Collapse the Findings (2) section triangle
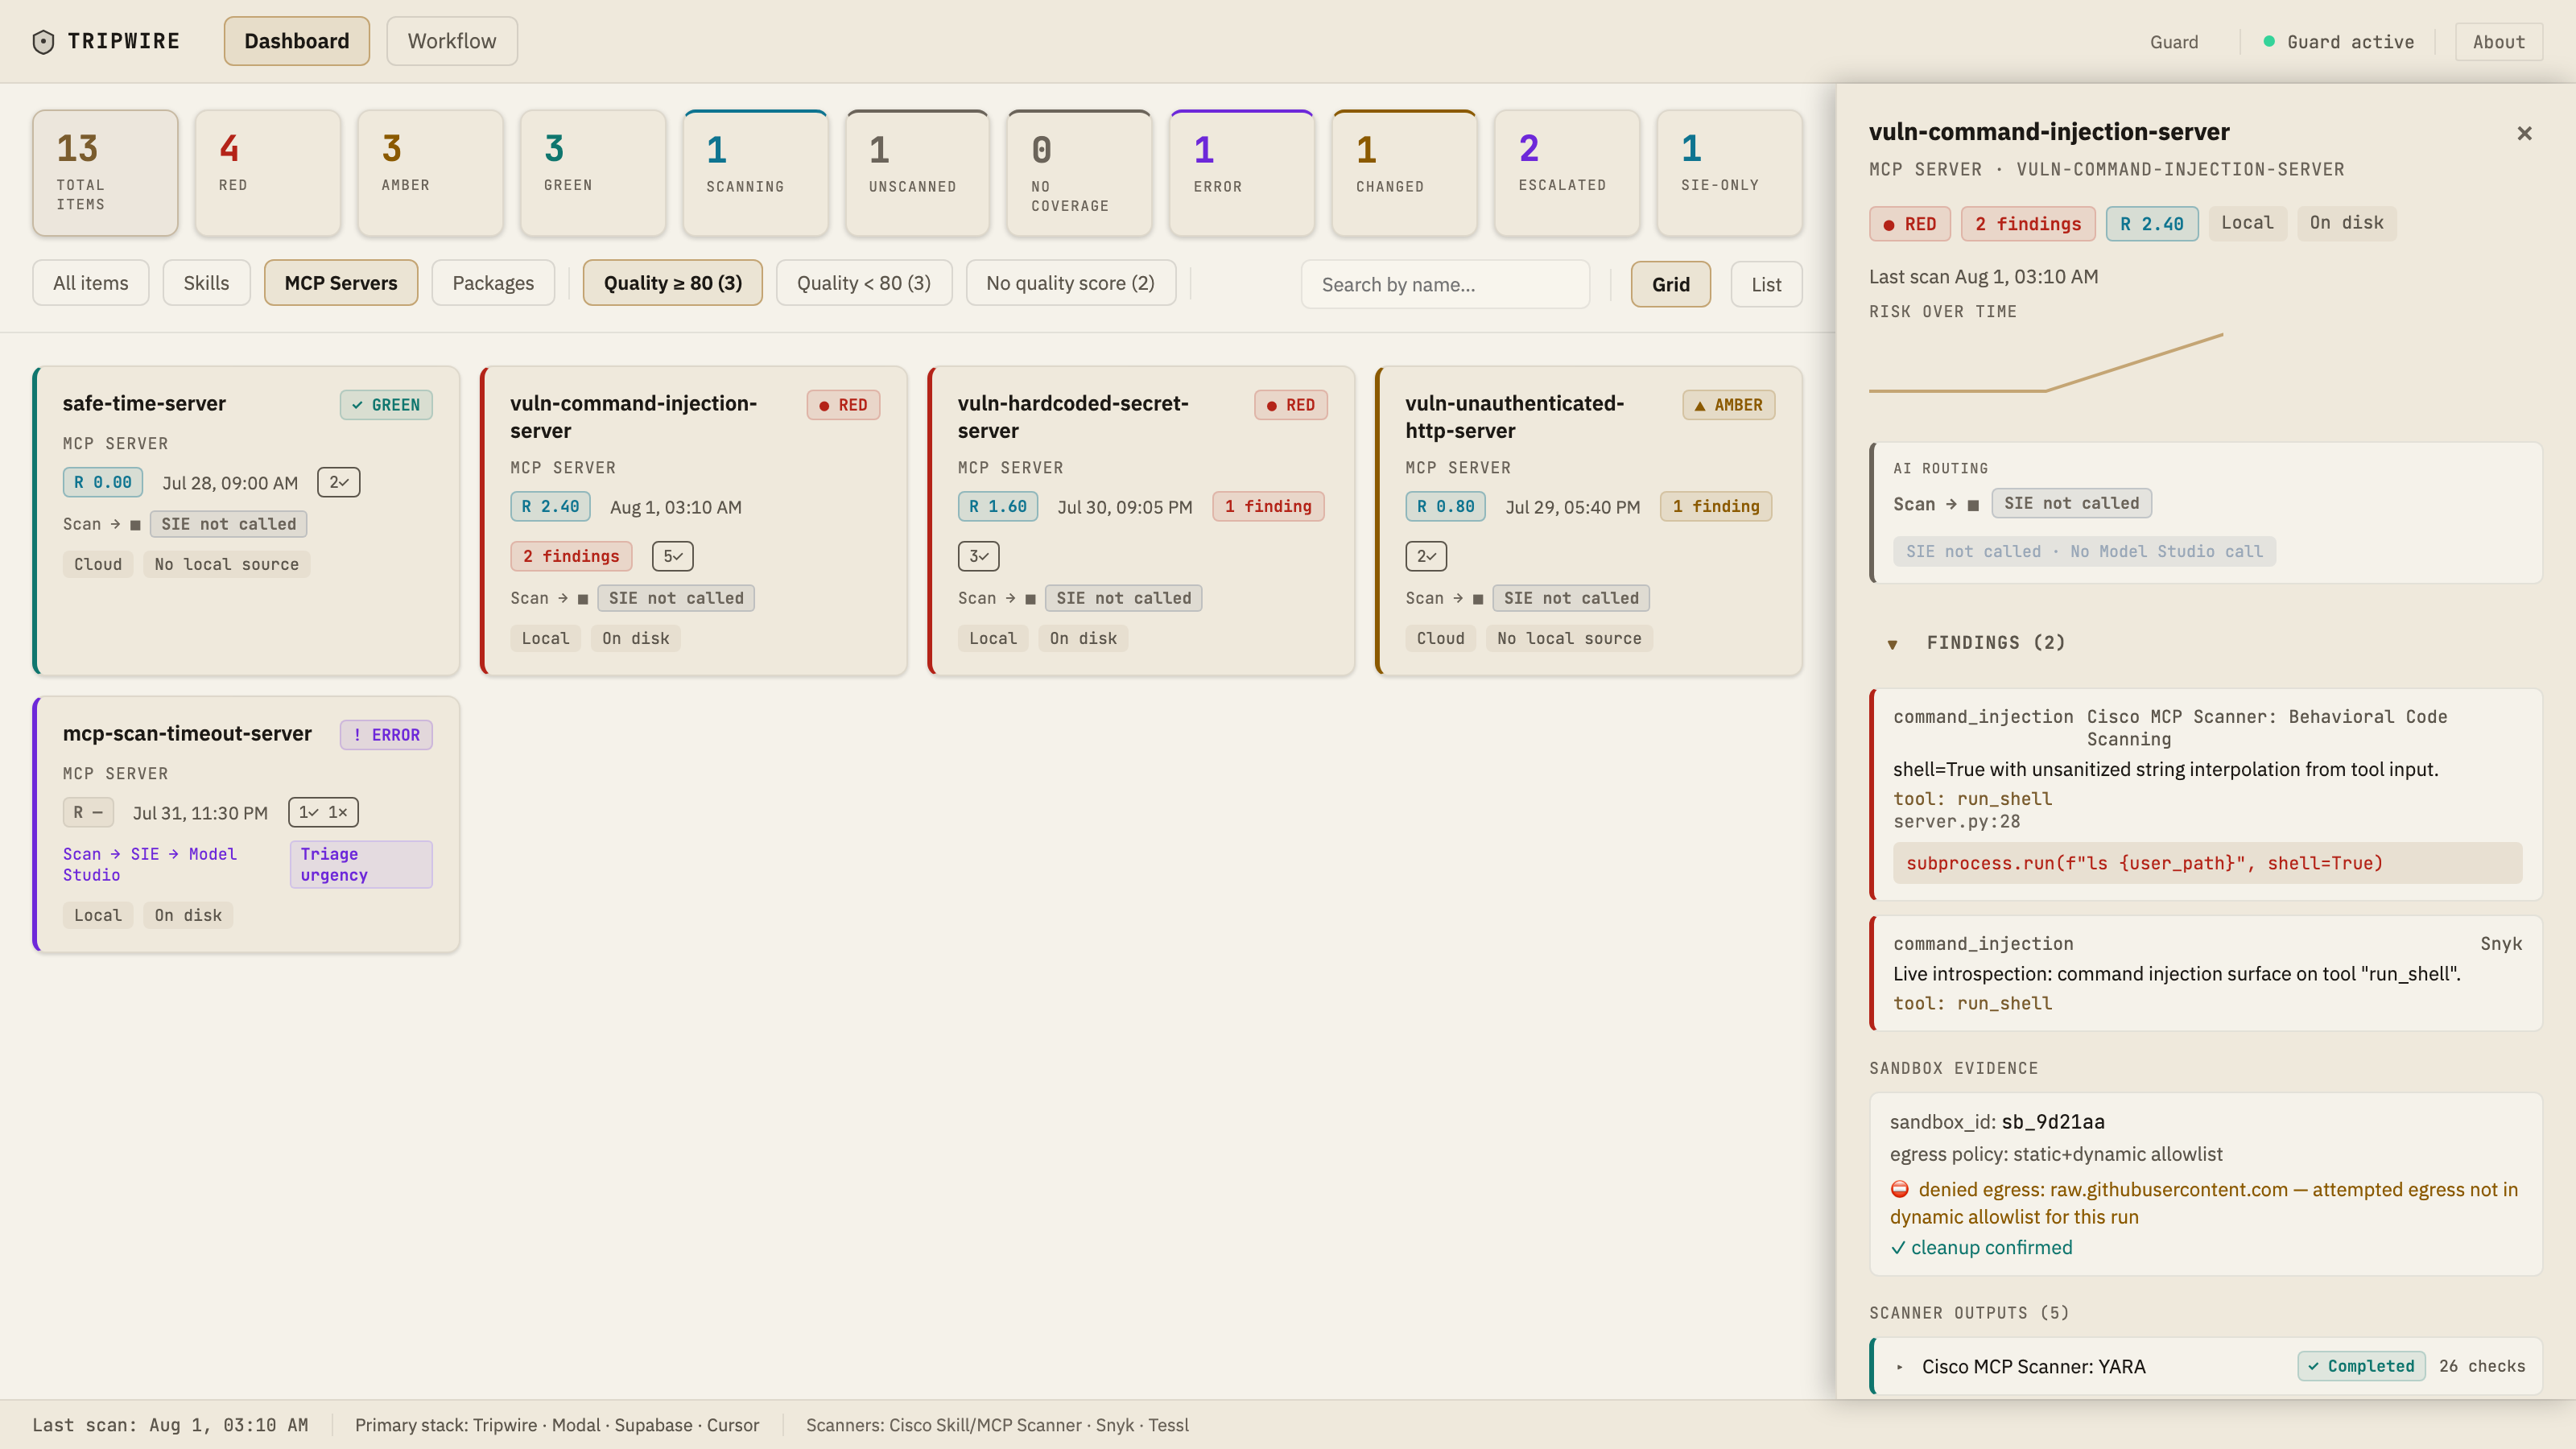 1892,644
